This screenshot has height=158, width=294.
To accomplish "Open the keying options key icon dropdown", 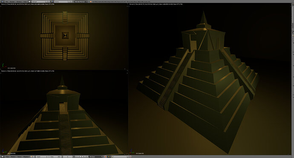I will (x=109, y=156).
